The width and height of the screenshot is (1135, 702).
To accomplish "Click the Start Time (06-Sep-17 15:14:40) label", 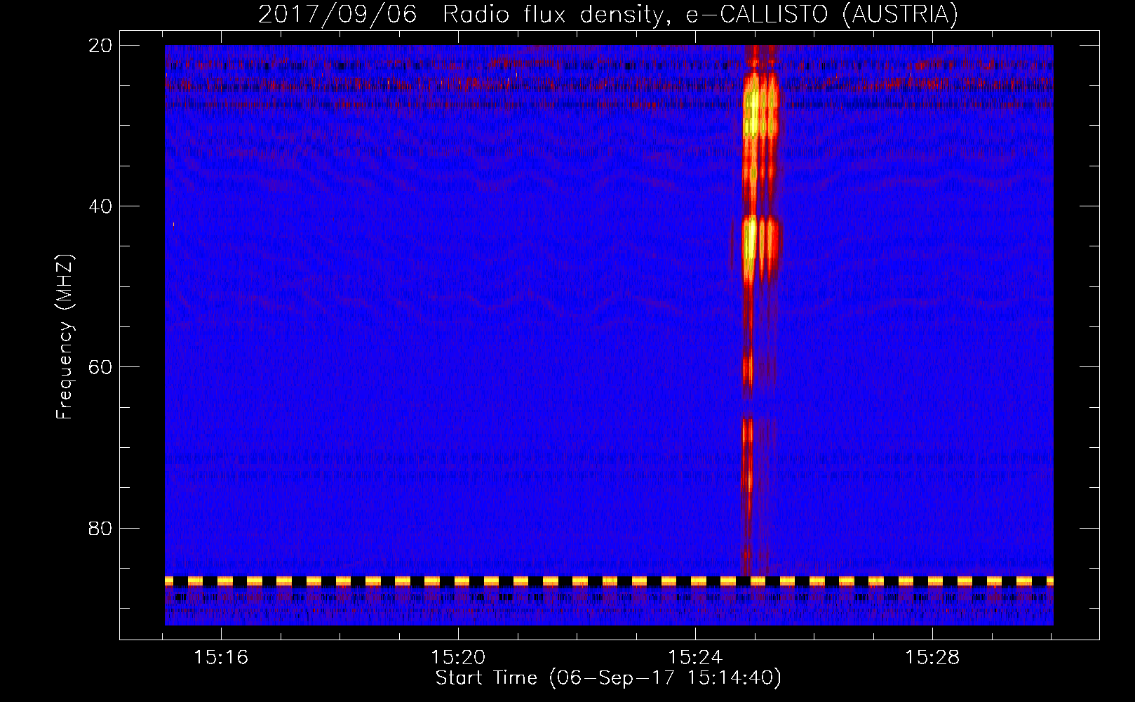I will click(608, 678).
